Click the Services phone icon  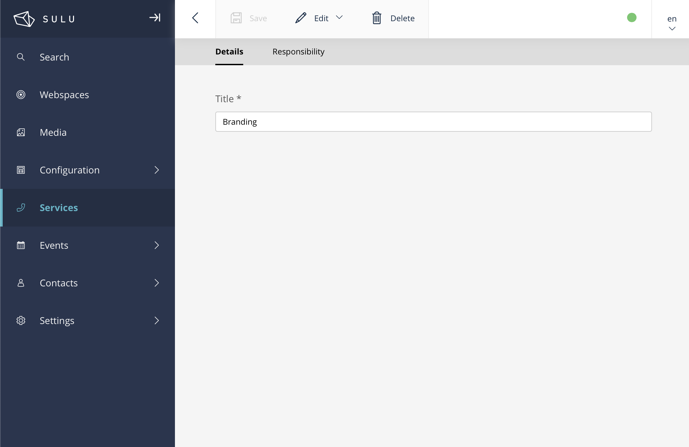21,208
